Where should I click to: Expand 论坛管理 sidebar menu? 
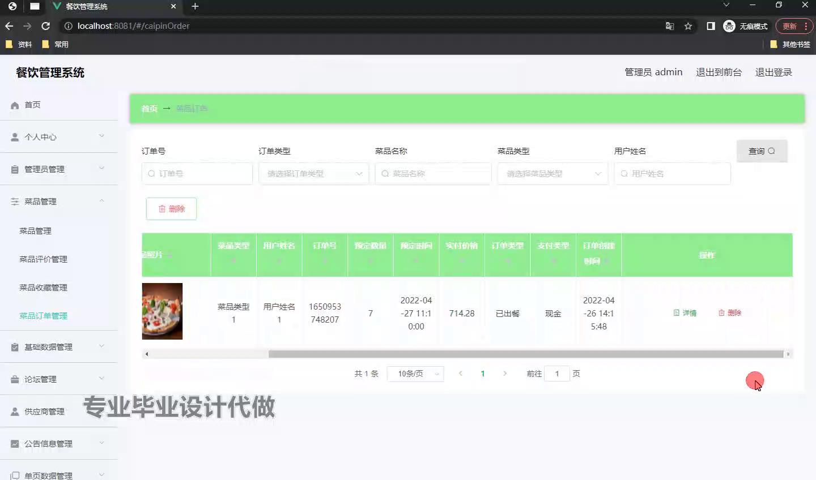pyautogui.click(x=59, y=379)
